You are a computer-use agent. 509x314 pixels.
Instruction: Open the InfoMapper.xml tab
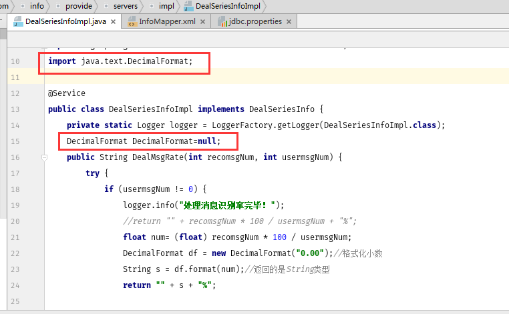click(167, 21)
